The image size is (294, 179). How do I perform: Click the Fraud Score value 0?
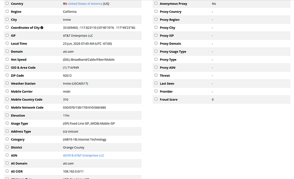213,100
